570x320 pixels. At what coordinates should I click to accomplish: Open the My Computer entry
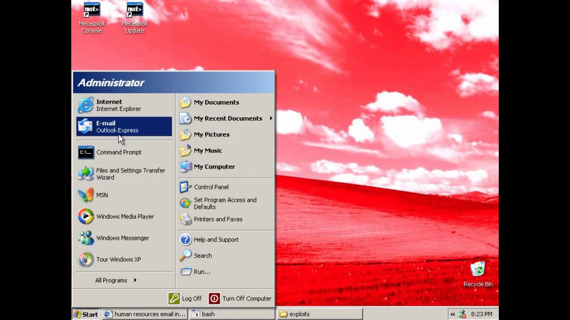[x=226, y=167]
